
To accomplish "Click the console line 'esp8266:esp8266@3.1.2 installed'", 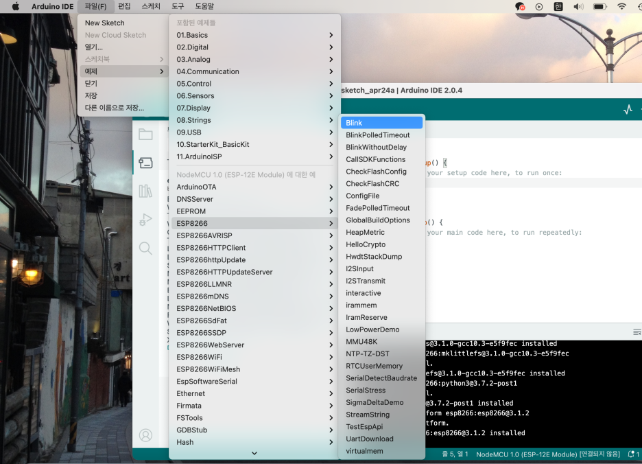I will (475, 433).
